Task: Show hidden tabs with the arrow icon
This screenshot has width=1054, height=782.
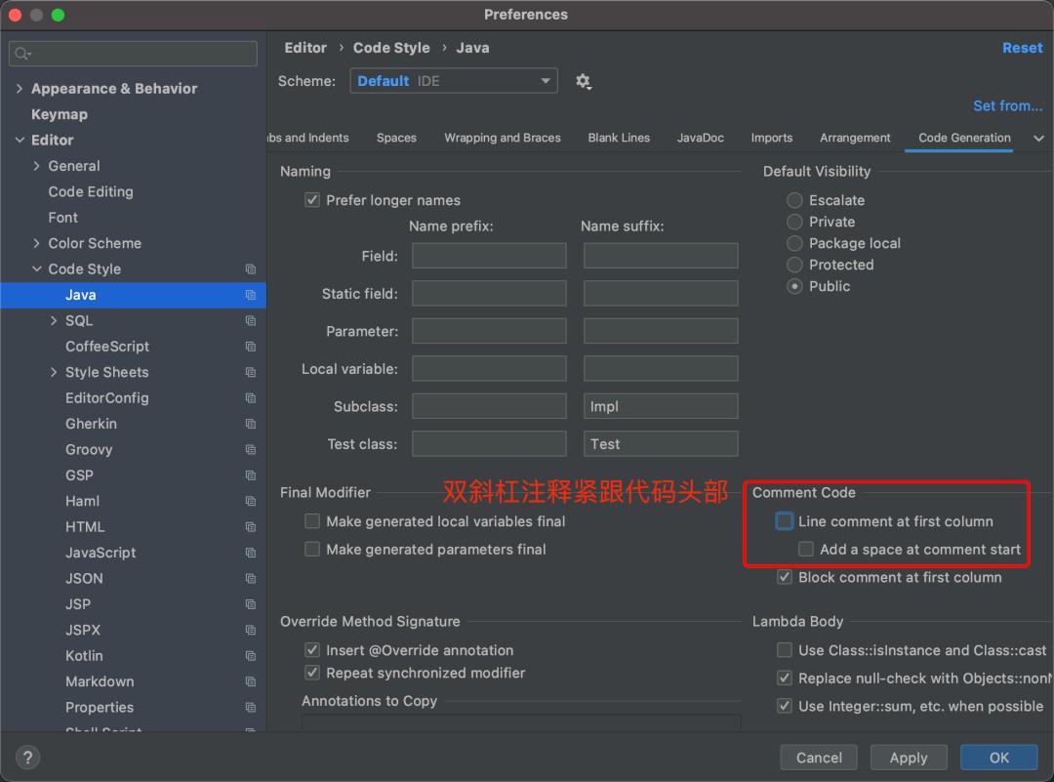Action: [1038, 138]
